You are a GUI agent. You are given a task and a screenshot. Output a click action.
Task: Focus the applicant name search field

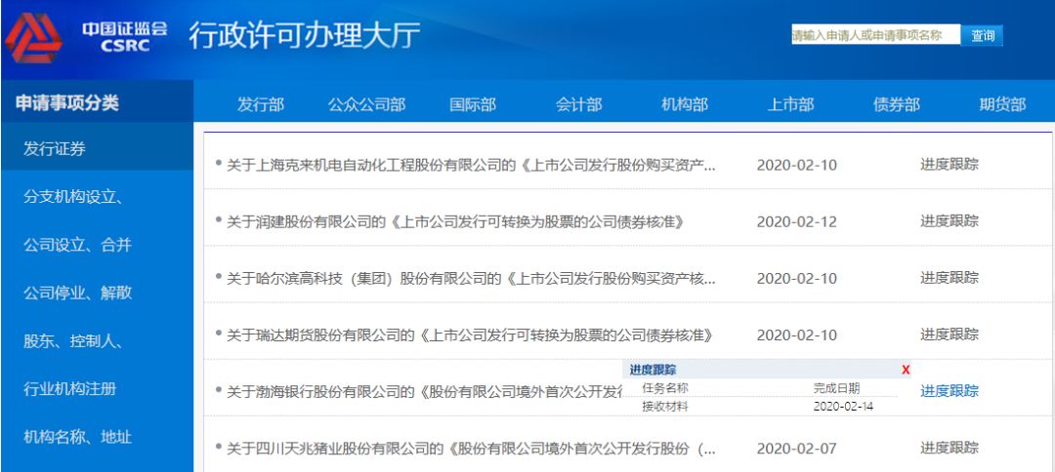point(876,35)
